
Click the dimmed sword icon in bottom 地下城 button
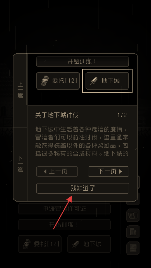(x=75, y=244)
